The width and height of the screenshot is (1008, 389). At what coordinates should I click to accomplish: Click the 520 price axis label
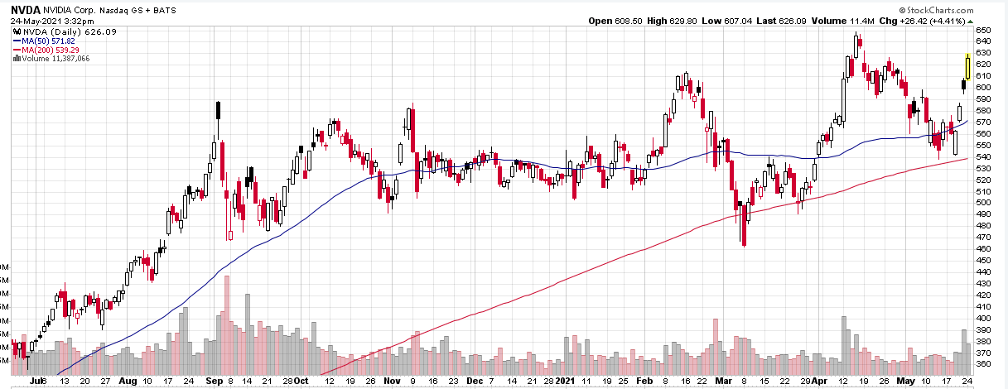point(984,179)
